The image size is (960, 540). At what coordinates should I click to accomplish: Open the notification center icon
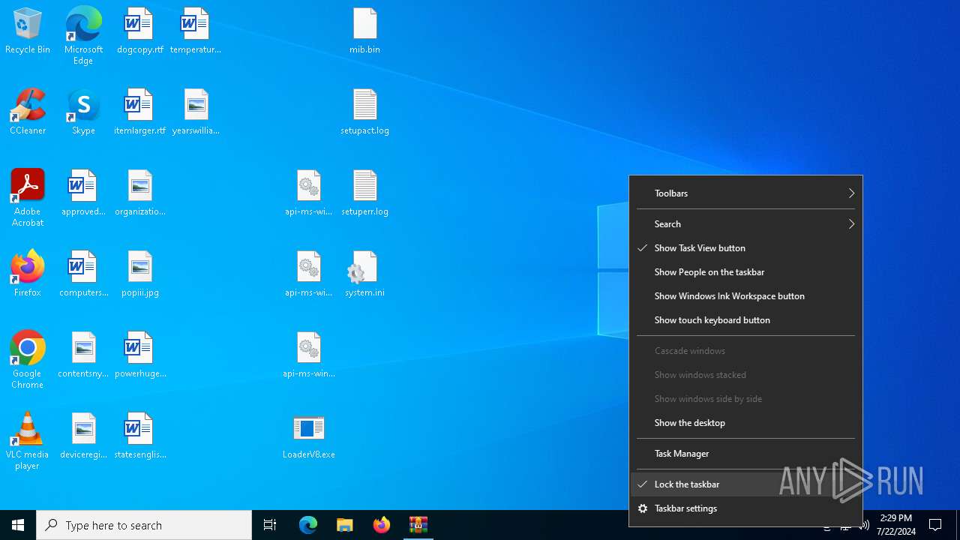coord(935,525)
